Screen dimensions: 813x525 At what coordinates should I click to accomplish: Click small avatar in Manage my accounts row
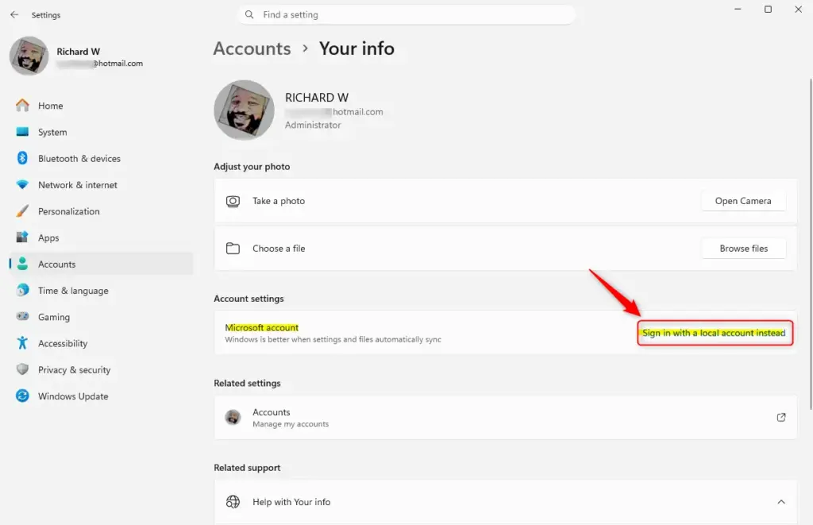(x=233, y=417)
